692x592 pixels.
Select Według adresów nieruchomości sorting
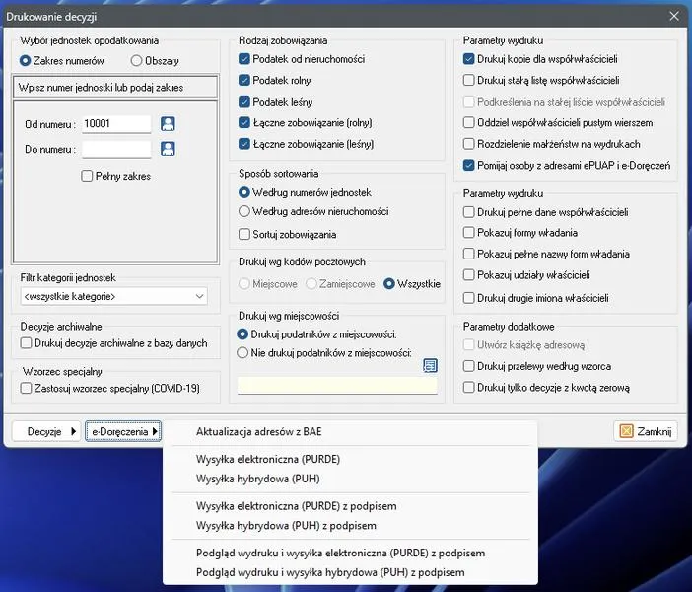(245, 211)
